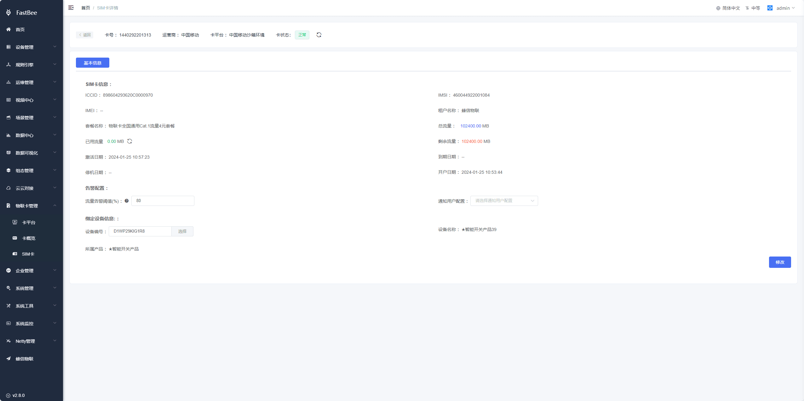This screenshot has height=401, width=804.
Task: Expand the 运维管理 menu
Action: click(32, 82)
